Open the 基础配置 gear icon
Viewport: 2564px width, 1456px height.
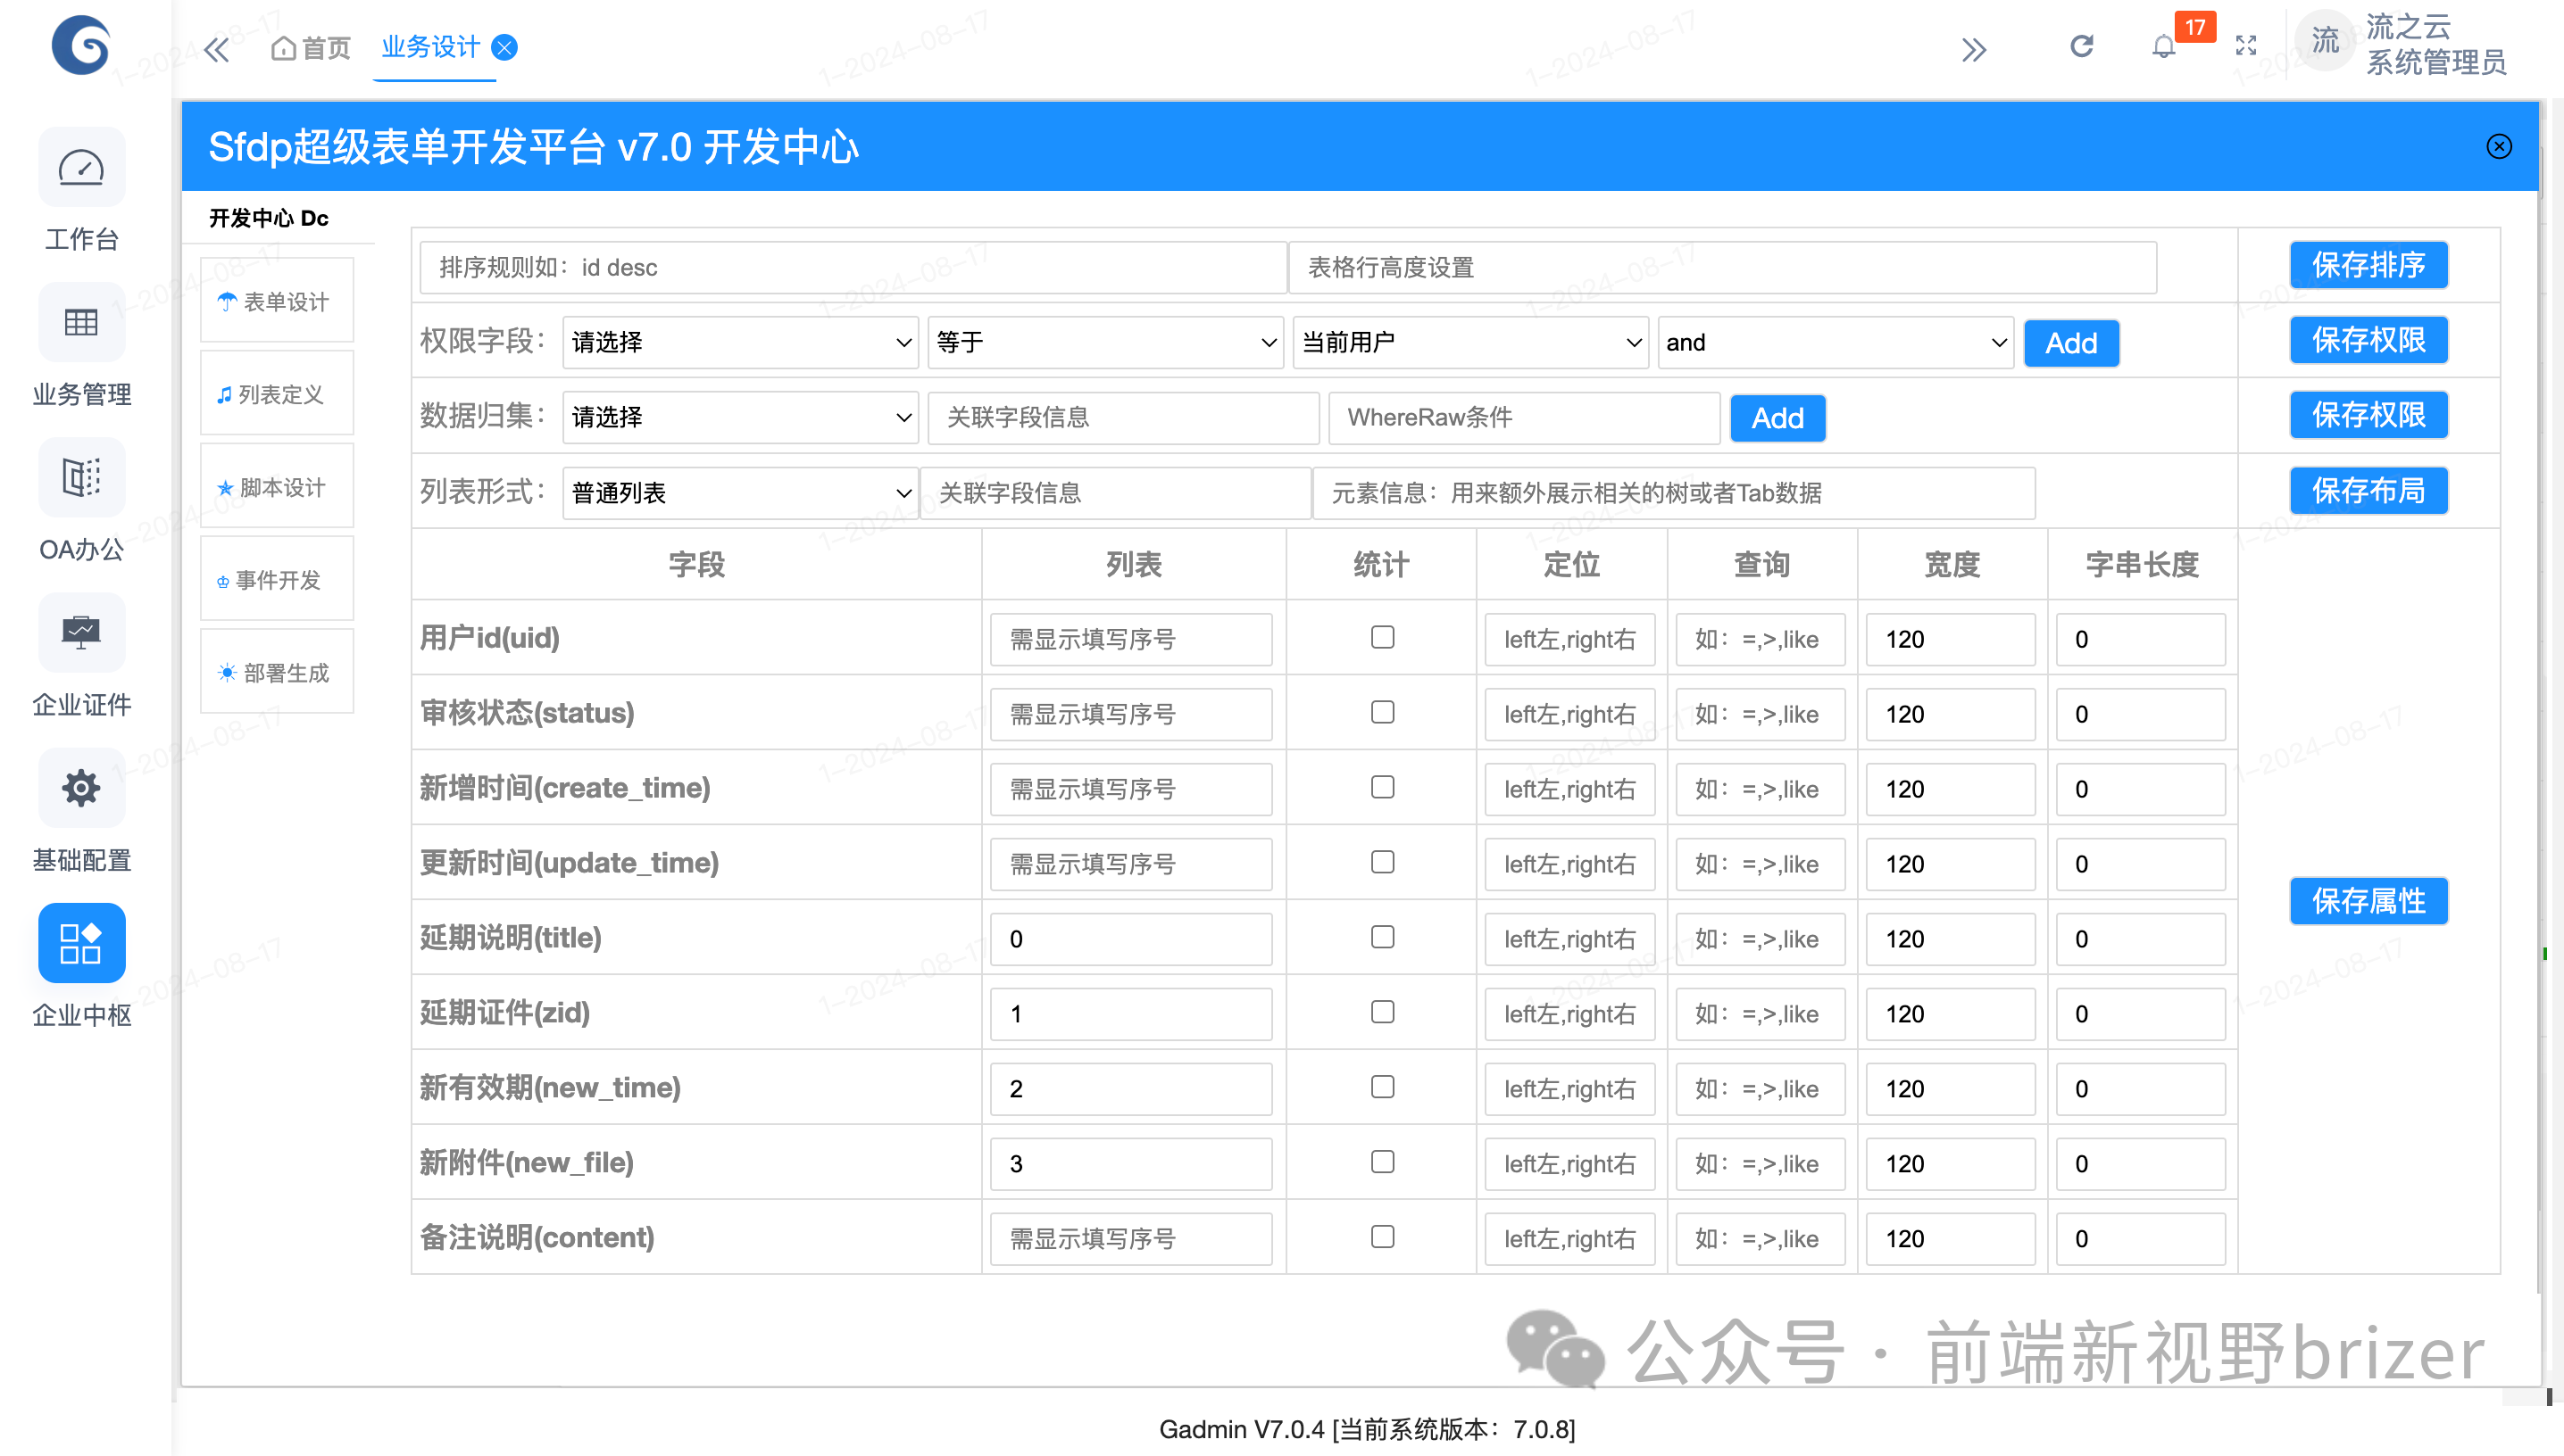81,788
